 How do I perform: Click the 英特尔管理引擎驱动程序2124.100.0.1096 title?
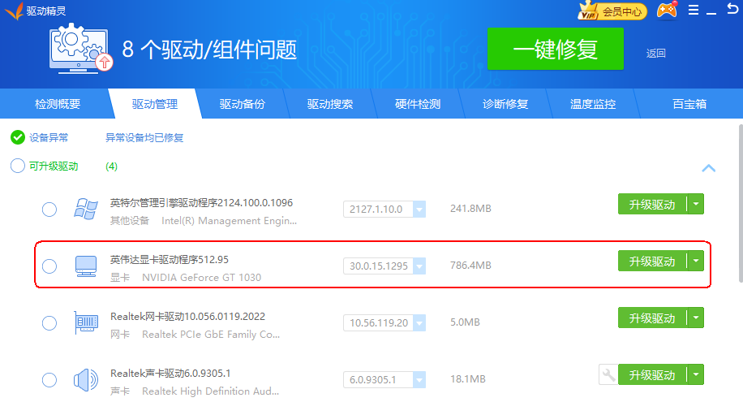(201, 202)
